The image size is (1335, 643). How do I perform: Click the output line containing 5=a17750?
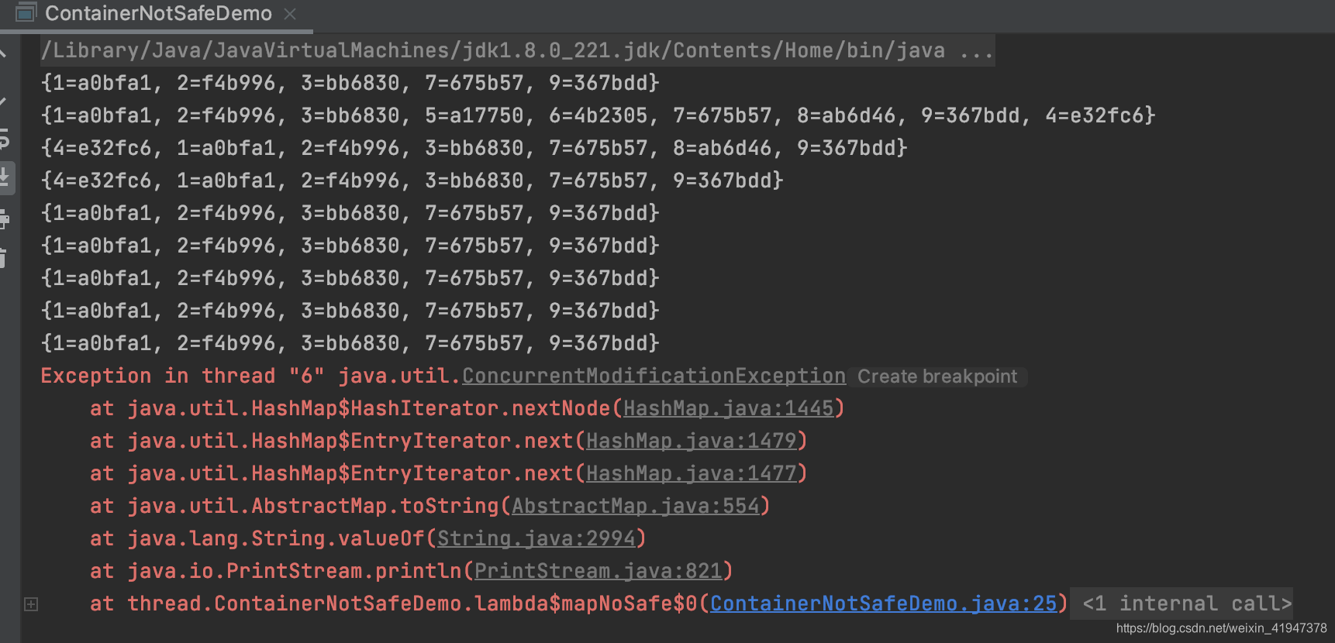(x=598, y=115)
